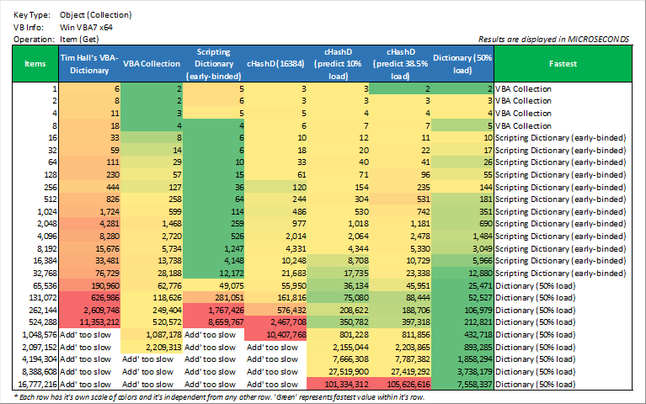Select the Scripting Dictionary (early-binded) column header

click(x=214, y=63)
